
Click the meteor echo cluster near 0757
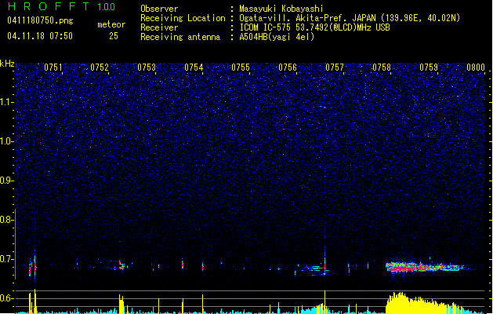click(315, 269)
